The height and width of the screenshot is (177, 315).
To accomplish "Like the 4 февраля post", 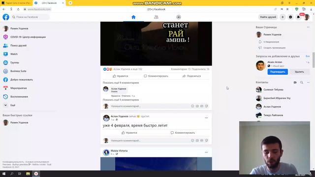I will [x=129, y=133].
